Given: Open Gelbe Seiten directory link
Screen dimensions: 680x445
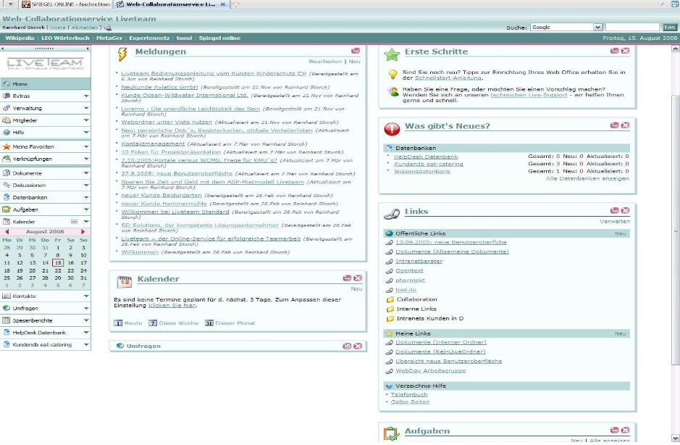Looking at the screenshot, I should point(410,402).
